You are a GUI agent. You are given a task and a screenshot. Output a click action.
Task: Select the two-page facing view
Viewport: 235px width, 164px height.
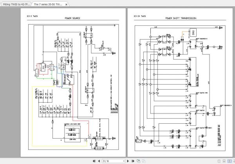tap(230, 161)
